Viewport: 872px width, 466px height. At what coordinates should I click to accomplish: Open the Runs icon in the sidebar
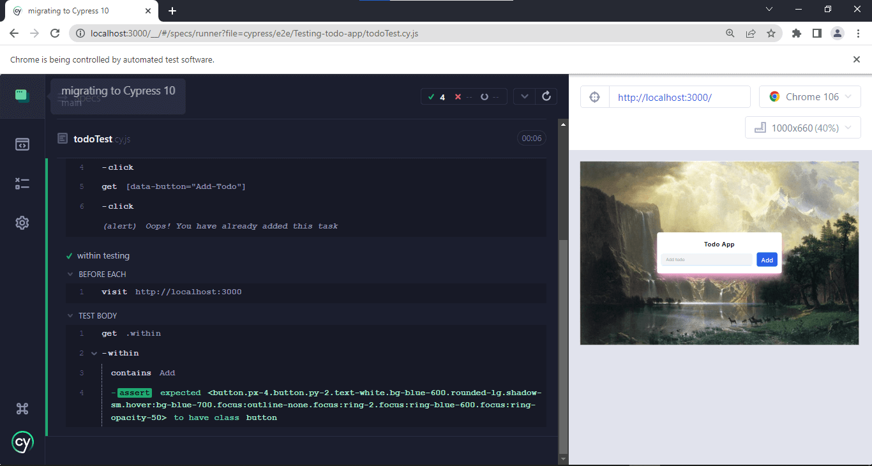pos(22,184)
